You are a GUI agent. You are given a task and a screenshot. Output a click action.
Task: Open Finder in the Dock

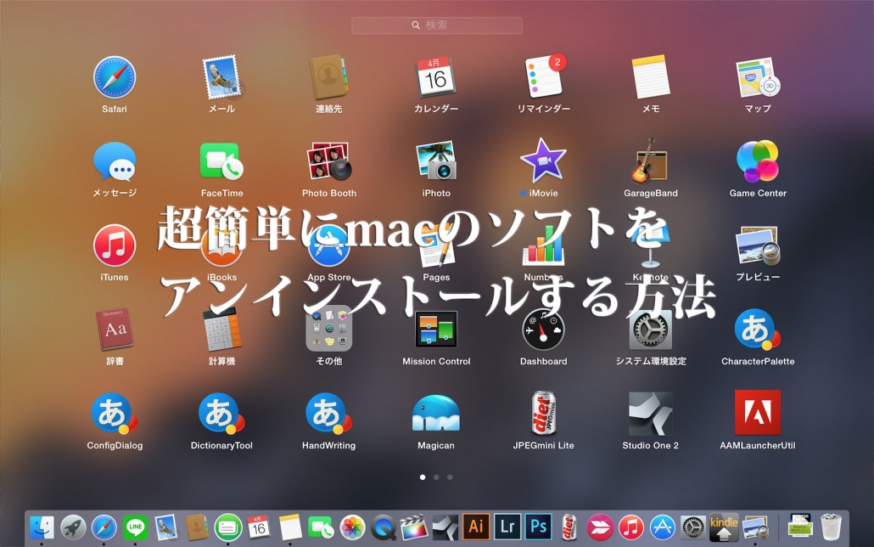tap(42, 527)
